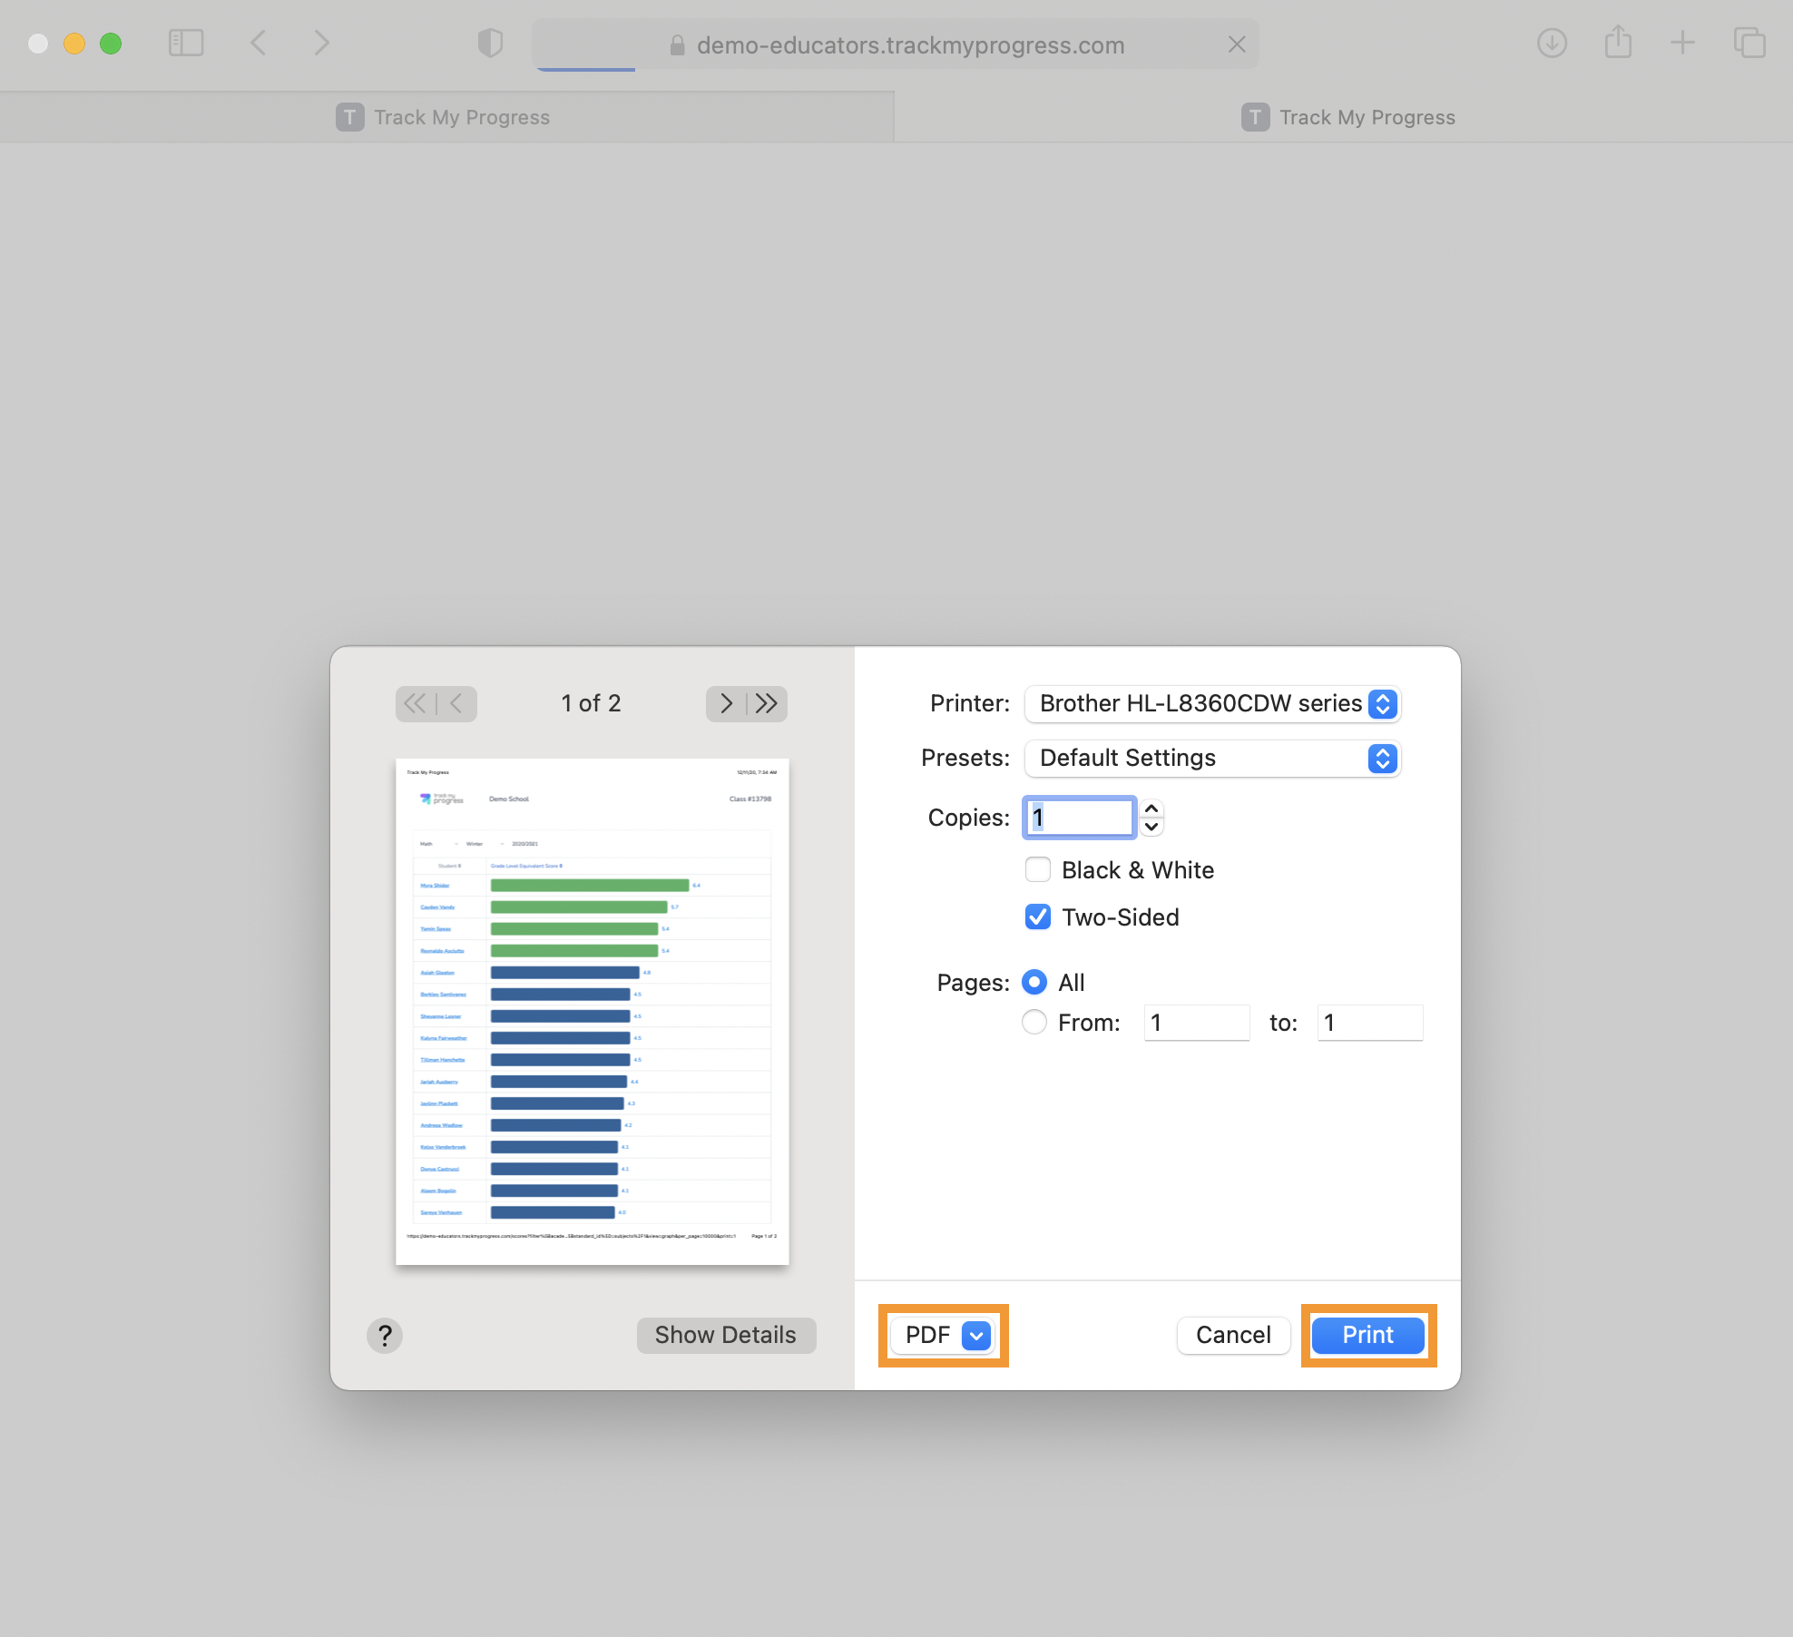Jump to last preview page arrow
1793x1637 pixels.
(768, 703)
